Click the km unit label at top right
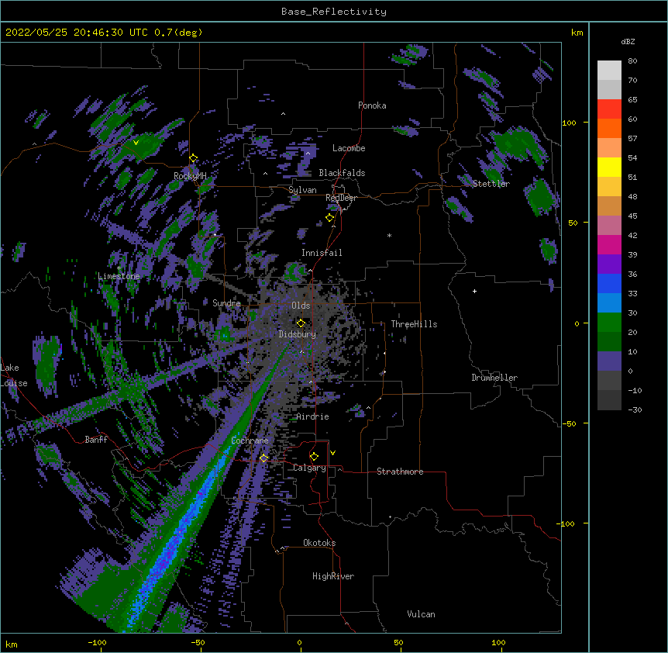This screenshot has width=668, height=653. tap(577, 33)
